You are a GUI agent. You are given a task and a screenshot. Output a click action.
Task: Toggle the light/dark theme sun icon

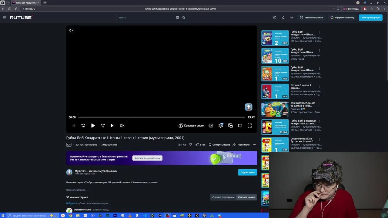pyautogui.click(x=292, y=18)
